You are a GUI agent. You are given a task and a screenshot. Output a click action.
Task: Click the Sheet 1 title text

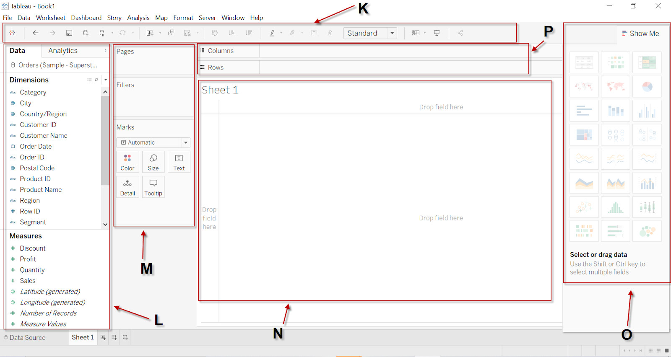coord(220,90)
